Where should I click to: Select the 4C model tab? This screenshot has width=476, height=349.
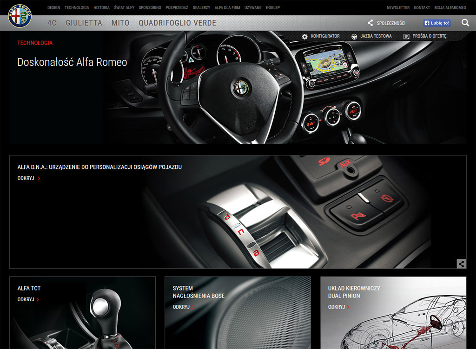[x=52, y=23]
